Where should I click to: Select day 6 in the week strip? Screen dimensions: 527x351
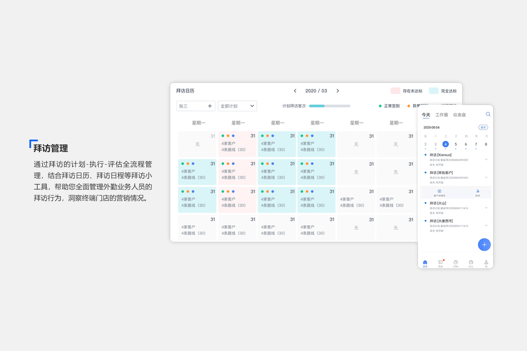tap(466, 144)
